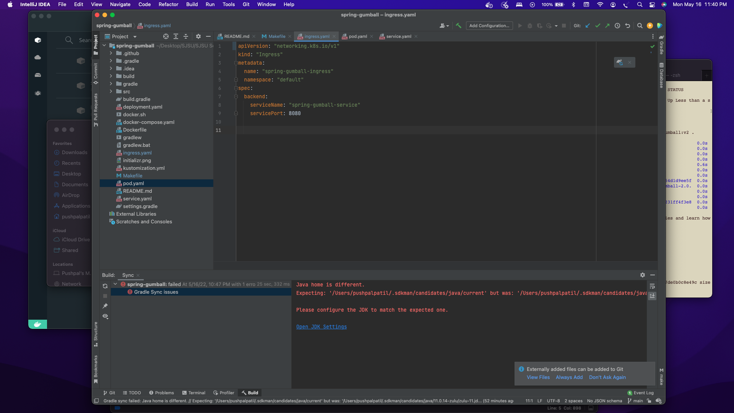Open the Project view dropdown
The height and width of the screenshot is (413, 734).
(x=135, y=37)
